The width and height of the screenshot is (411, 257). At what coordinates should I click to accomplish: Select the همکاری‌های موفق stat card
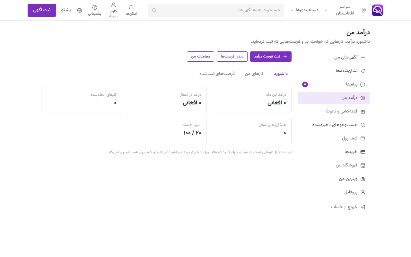point(251,130)
